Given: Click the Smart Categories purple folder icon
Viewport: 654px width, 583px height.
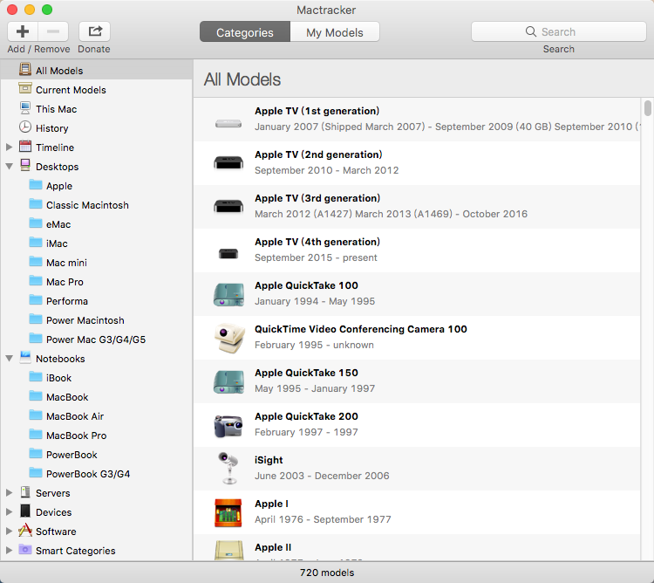Looking at the screenshot, I should [x=25, y=550].
